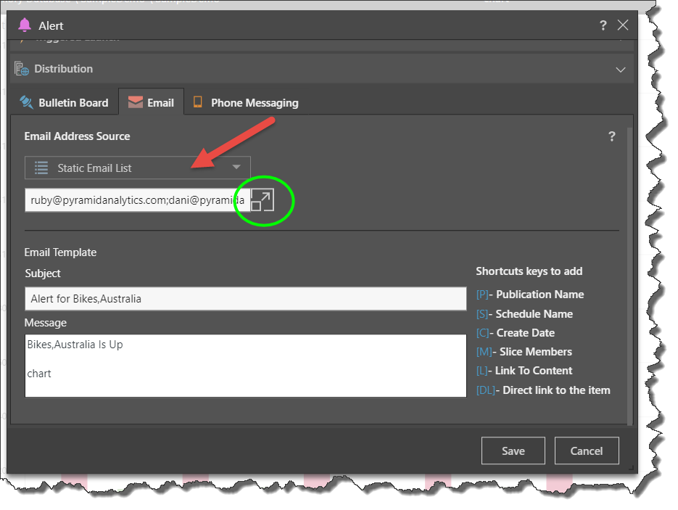Click the list icon in Static Email List

coord(41,168)
